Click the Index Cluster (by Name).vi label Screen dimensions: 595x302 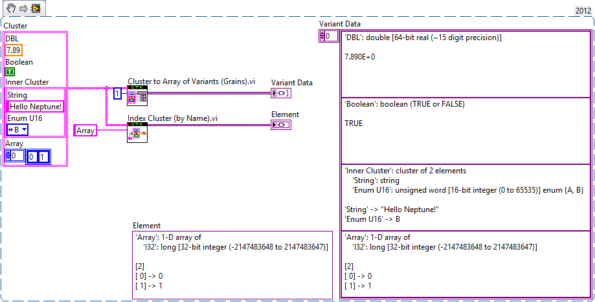click(x=173, y=118)
